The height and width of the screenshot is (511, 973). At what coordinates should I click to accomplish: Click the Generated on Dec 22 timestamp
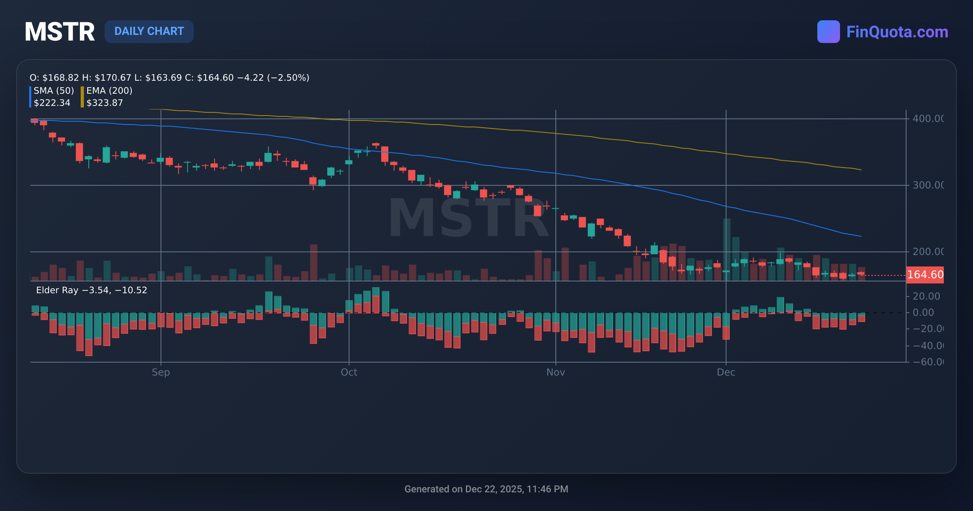pos(486,489)
